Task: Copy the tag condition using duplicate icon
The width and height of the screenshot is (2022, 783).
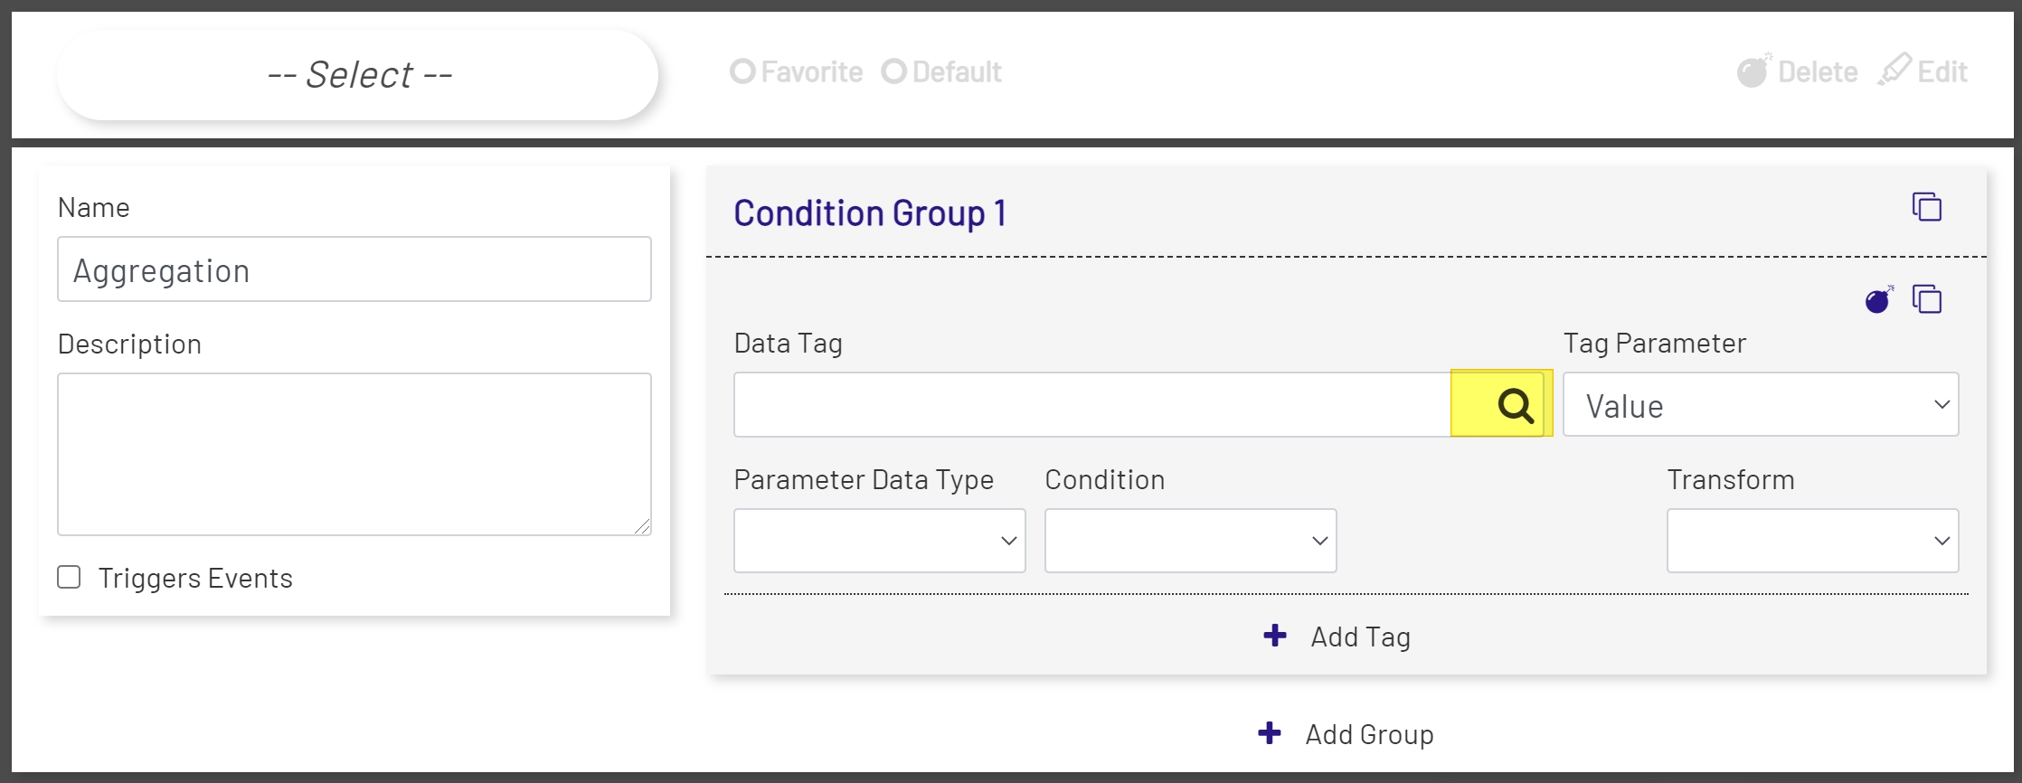Action: coord(1928,300)
